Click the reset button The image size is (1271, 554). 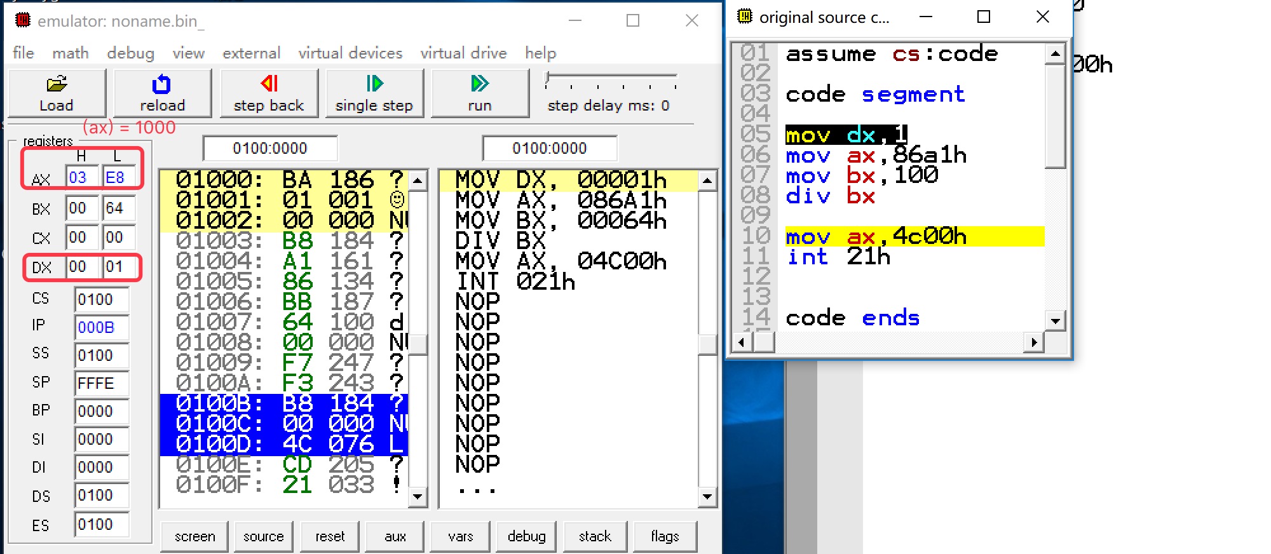[x=330, y=537]
